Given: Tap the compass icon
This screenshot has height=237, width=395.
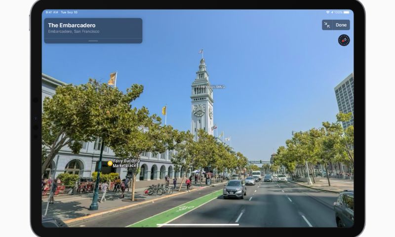Looking at the screenshot, I should coord(344,40).
